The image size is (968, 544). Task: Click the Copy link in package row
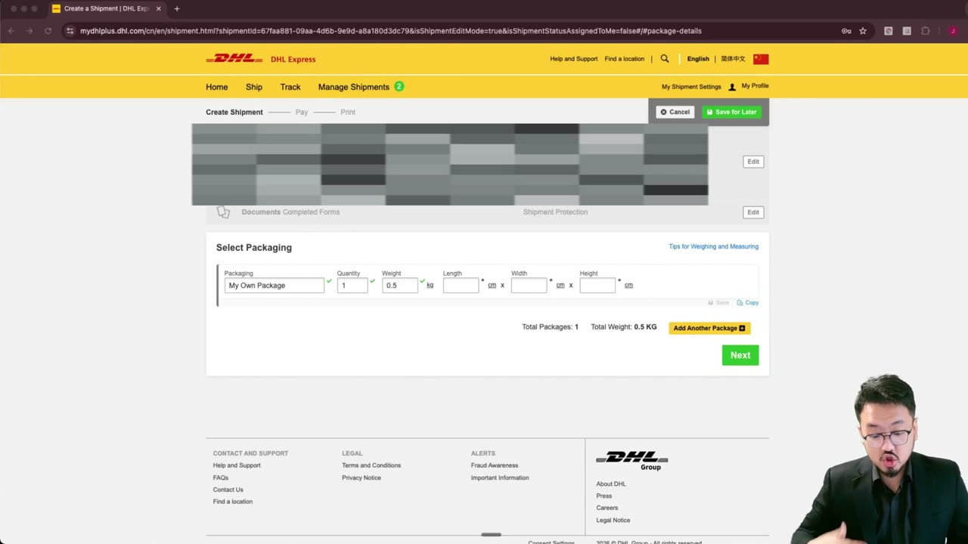pos(752,303)
